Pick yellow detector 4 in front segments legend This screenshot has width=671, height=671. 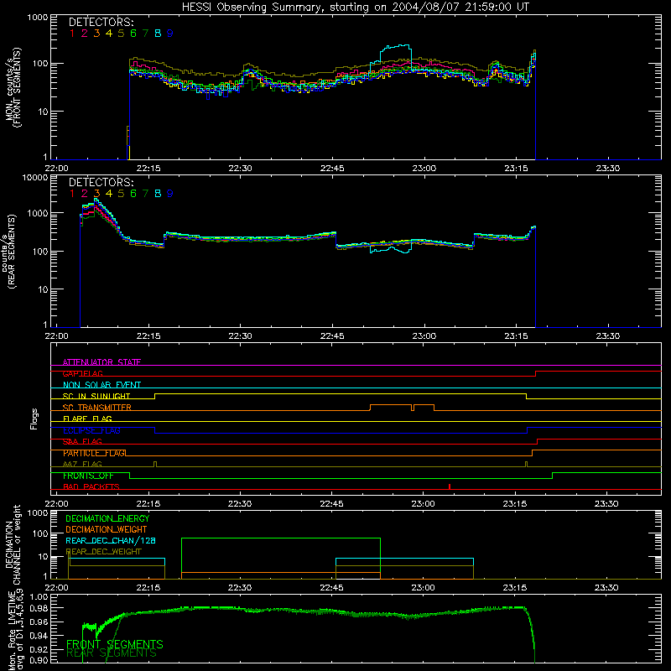(x=109, y=34)
